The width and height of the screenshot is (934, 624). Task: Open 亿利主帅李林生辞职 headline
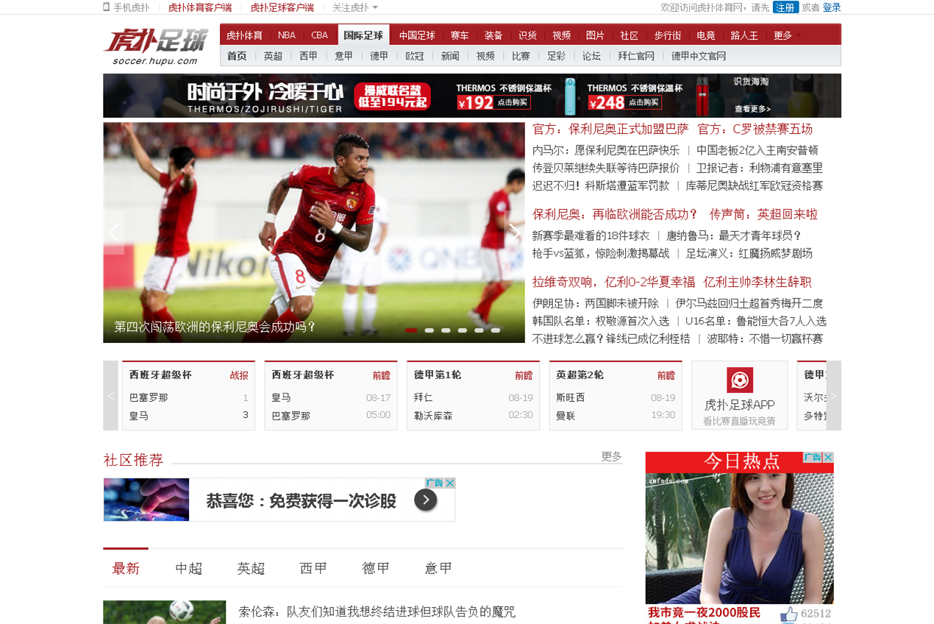[757, 283]
